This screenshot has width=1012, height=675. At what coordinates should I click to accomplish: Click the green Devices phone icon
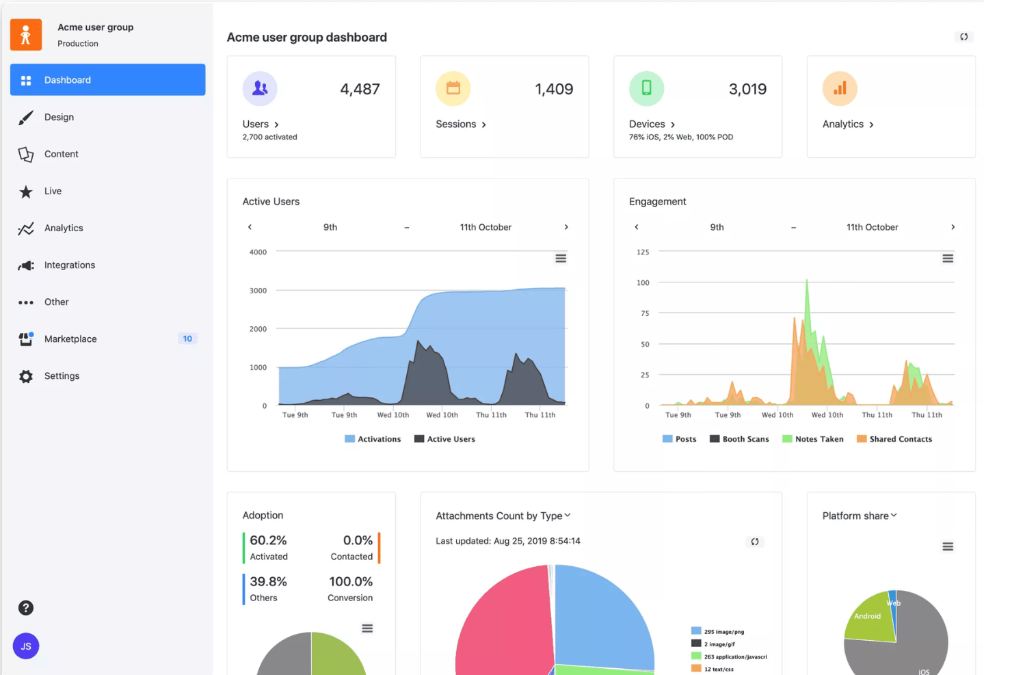647,88
